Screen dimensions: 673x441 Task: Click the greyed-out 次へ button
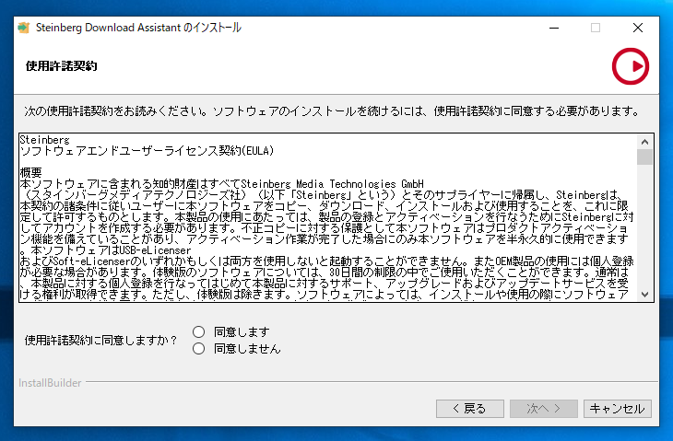[543, 409]
